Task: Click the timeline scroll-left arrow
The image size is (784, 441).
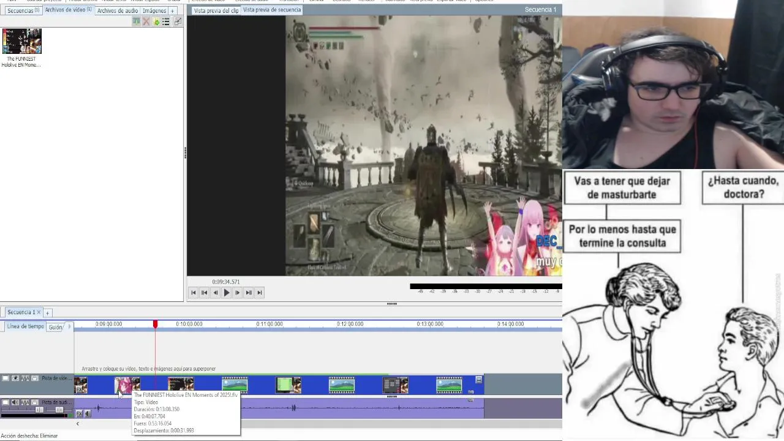Action: (77, 424)
